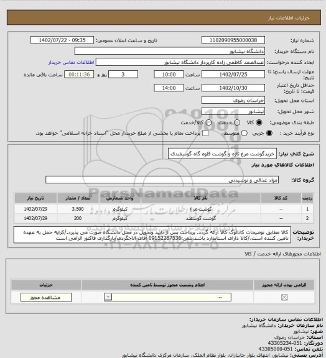Image resolution: width=326 pixels, height=358 pixels.
Task: Click the buyer name field دانشگاه نیشابور
Action: coord(170,51)
